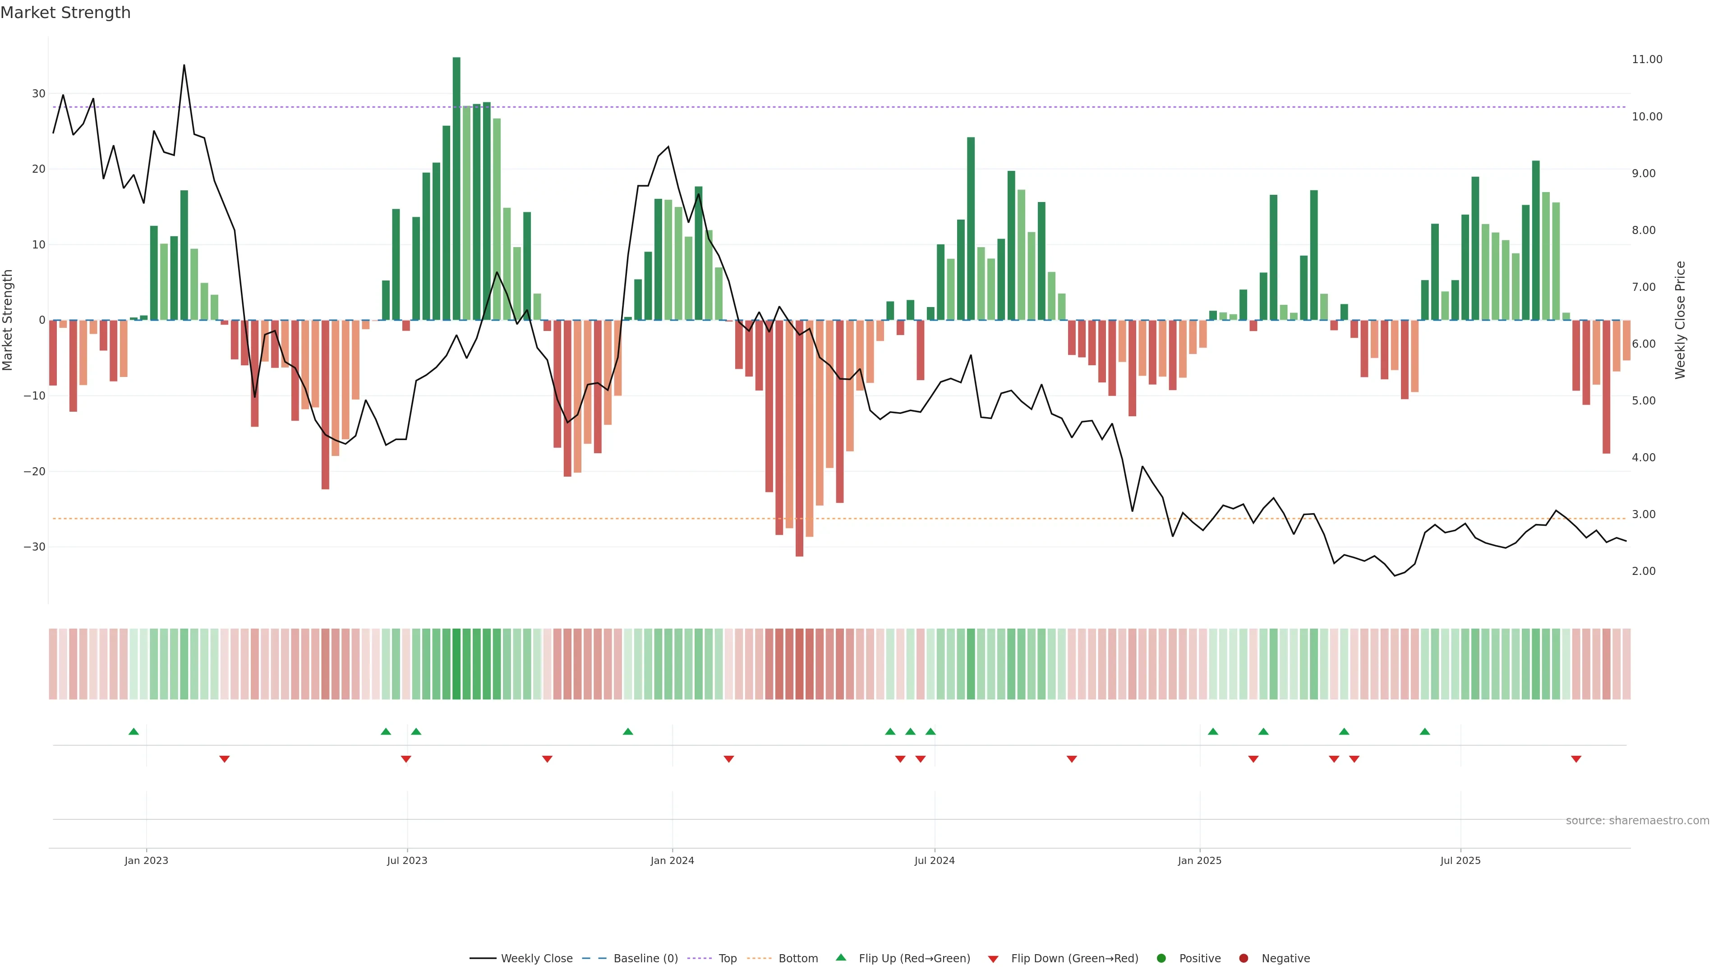Toggle the Weekly Close legend entry
The image size is (1732, 974).
536,959
